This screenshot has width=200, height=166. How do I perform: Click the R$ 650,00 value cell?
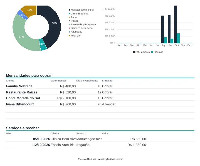[138, 139]
